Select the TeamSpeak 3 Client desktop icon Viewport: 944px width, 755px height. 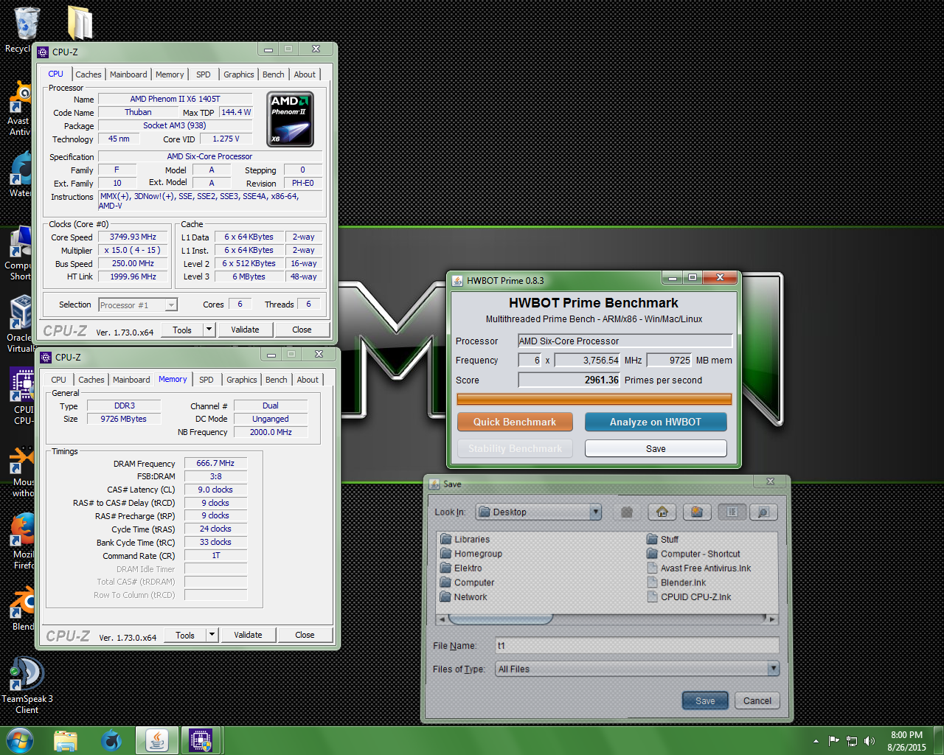[x=27, y=686]
